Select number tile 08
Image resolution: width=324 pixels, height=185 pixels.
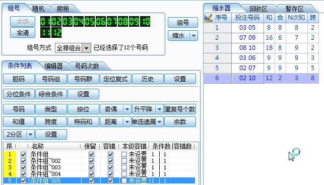pyautogui.click(x=123, y=22)
